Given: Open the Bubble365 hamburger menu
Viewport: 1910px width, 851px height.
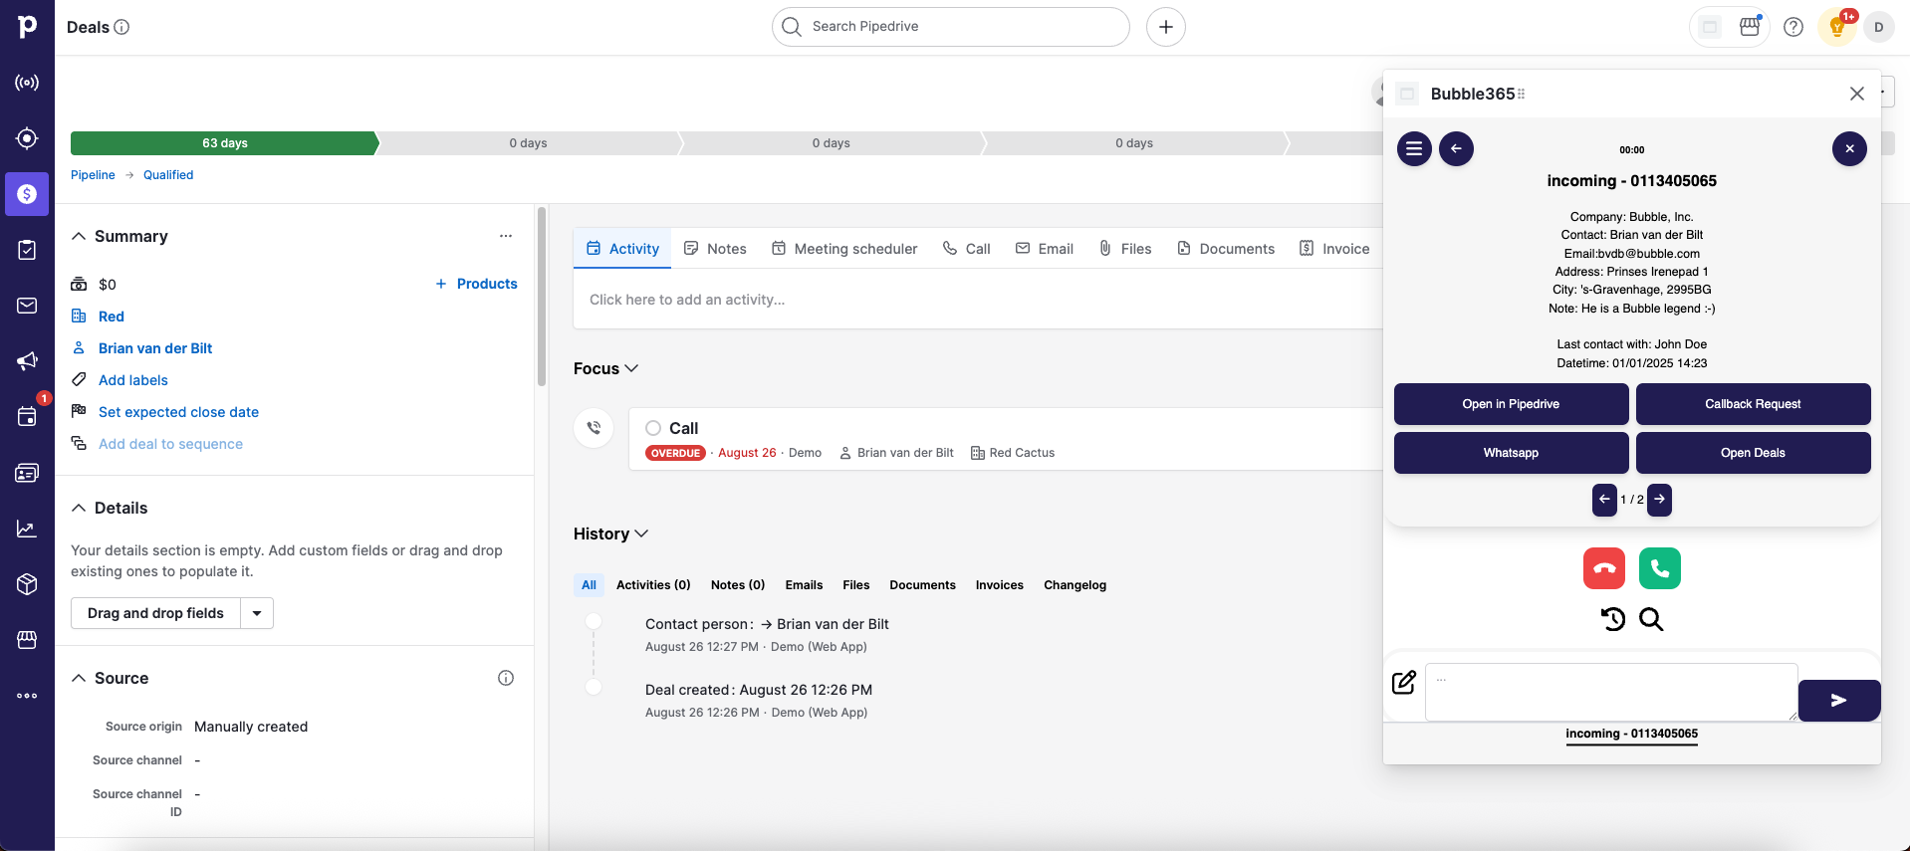Looking at the screenshot, I should 1414,149.
